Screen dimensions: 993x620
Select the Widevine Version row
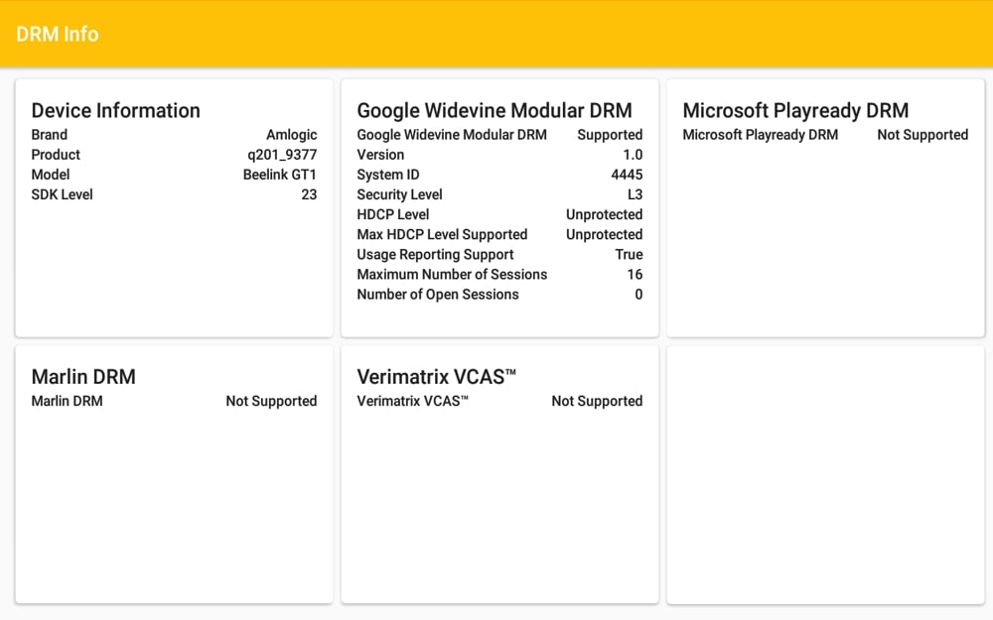click(x=499, y=155)
